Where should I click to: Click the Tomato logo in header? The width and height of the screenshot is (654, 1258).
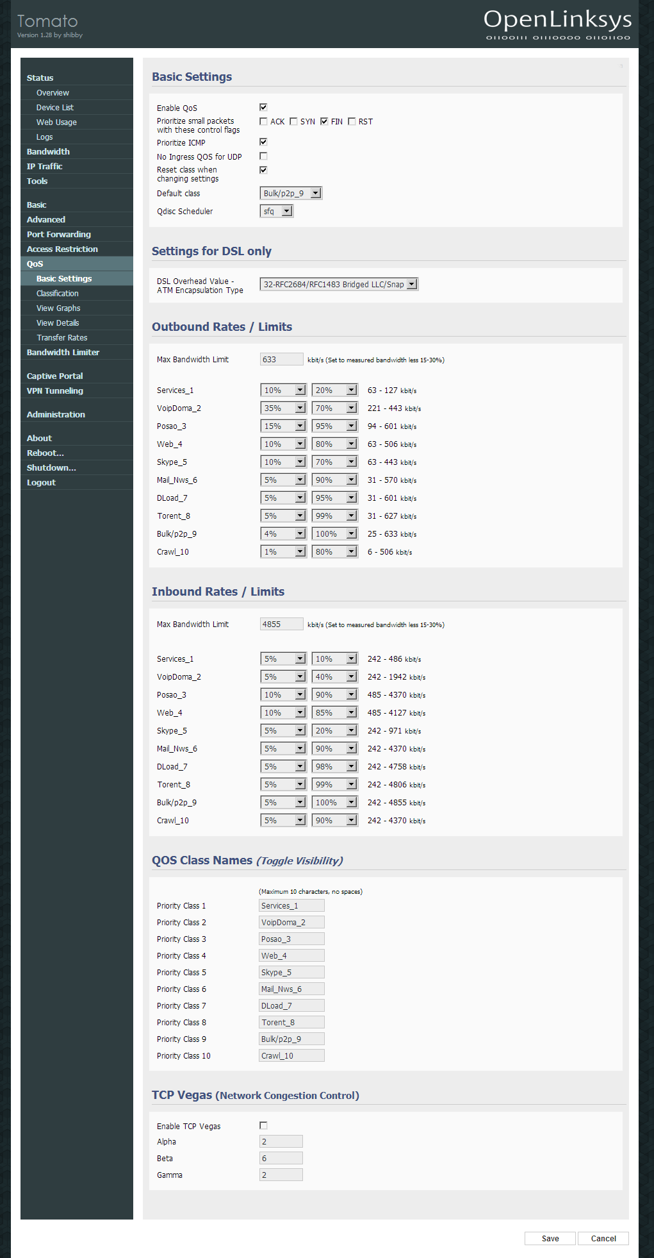click(x=47, y=22)
